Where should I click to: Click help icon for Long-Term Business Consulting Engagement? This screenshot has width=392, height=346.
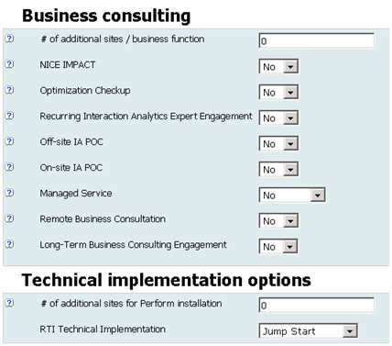point(10,244)
